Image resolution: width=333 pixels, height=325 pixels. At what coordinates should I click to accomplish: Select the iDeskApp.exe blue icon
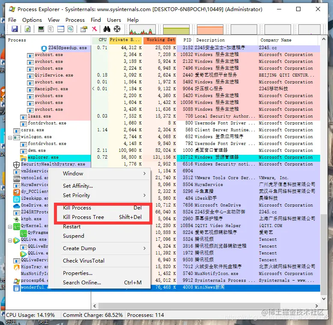[17, 199]
